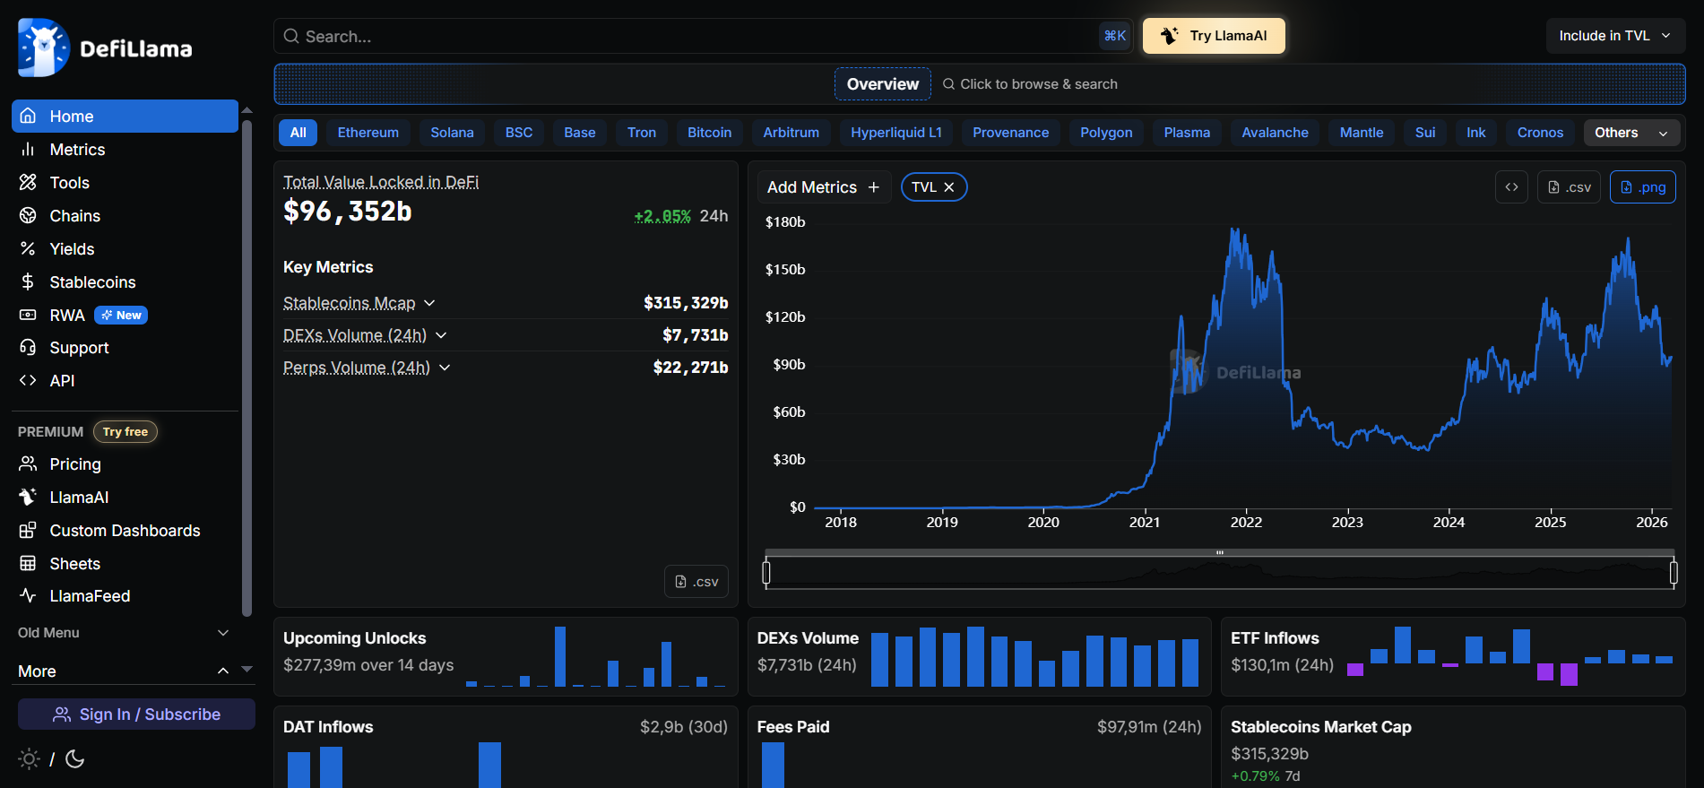Select the Solana chain tab
The height and width of the screenshot is (788, 1704).
(452, 133)
